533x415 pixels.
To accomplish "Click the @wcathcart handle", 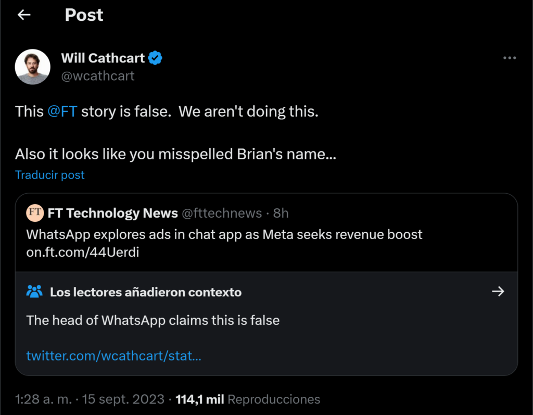I will tap(98, 76).
